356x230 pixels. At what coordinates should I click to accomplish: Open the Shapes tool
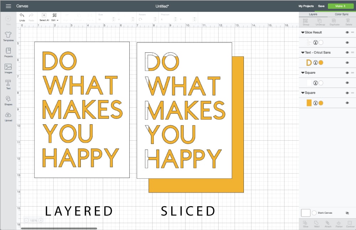pyautogui.click(x=8, y=100)
